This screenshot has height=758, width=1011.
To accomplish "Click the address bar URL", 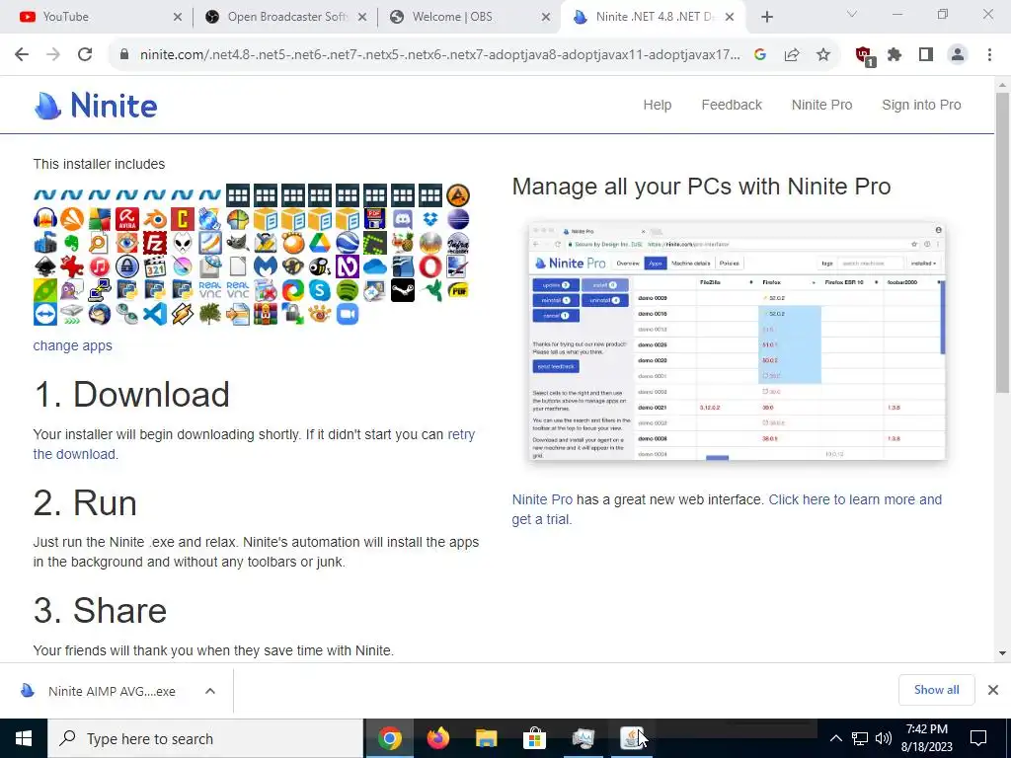I will click(x=439, y=55).
